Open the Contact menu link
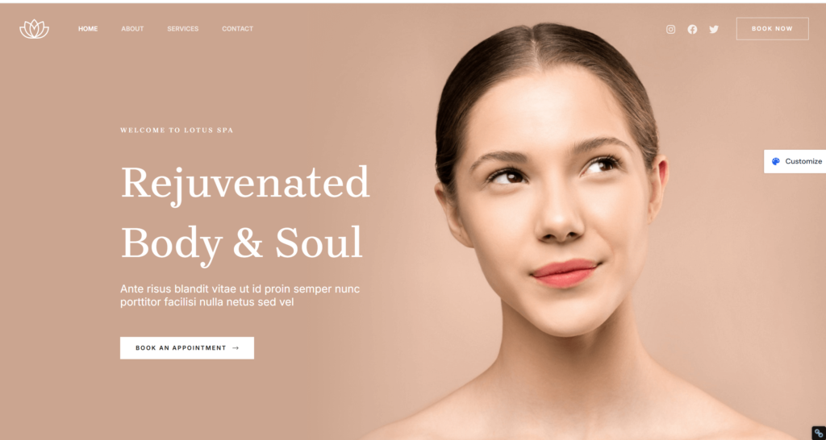826x440 pixels. 238,29
